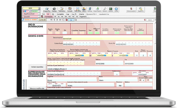
Task: Tick the Quadro VO box
Action: tap(50, 33)
